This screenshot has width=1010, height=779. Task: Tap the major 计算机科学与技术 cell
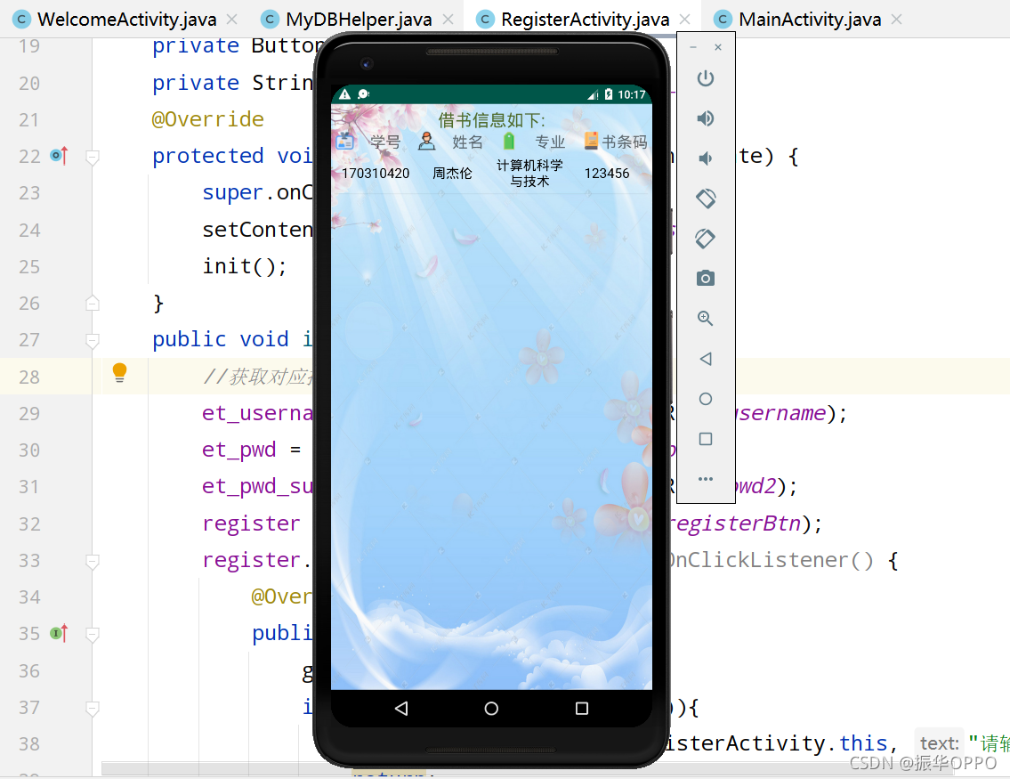[529, 174]
